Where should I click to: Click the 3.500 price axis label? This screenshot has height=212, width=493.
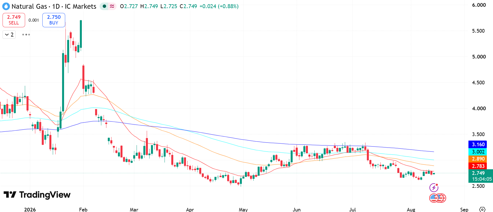[479, 134]
